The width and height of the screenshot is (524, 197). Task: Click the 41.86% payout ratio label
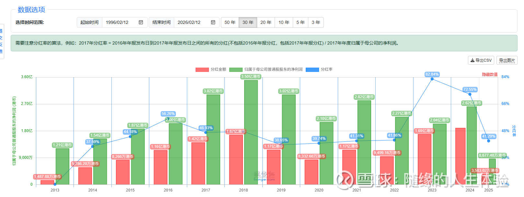394,135
